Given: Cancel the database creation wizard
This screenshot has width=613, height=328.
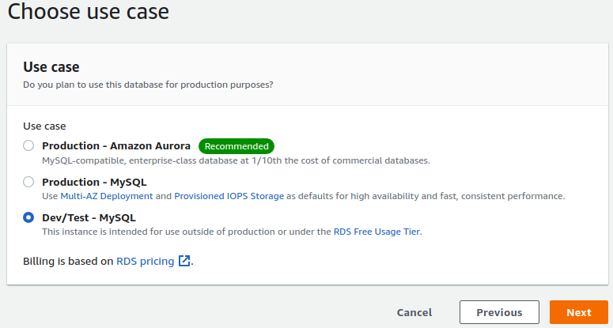Looking at the screenshot, I should [414, 312].
